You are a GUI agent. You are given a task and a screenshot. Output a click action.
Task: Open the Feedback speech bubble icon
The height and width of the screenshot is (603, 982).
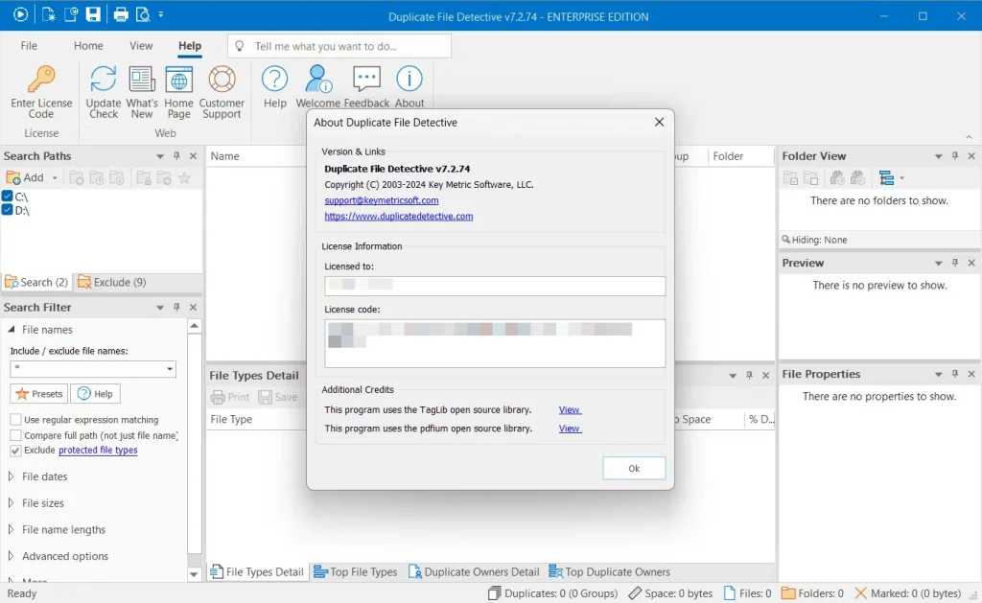366,81
